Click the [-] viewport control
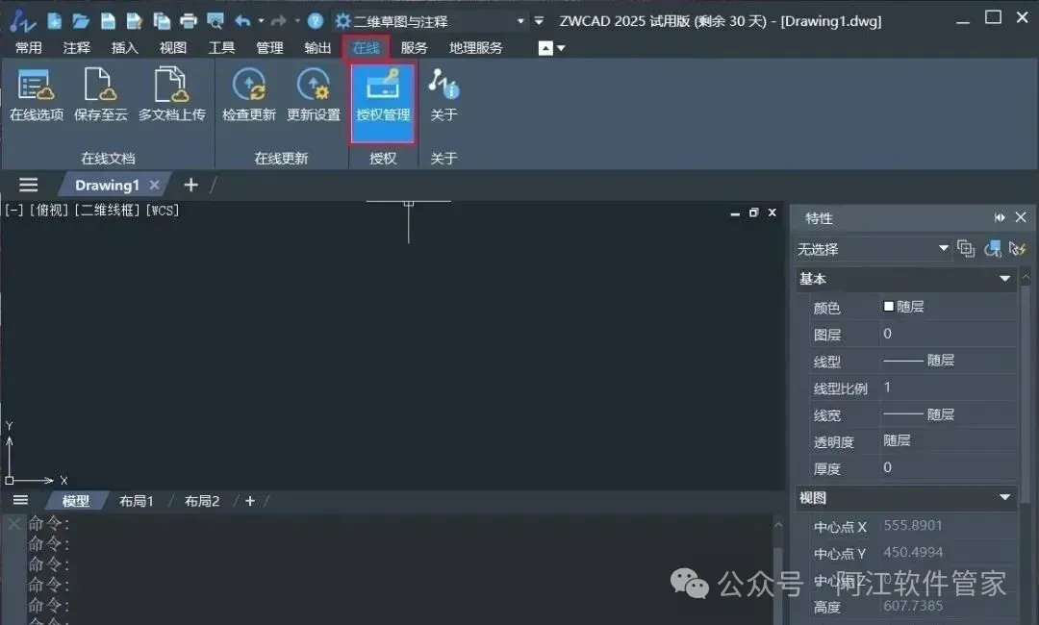The image size is (1039, 625). coord(13,211)
